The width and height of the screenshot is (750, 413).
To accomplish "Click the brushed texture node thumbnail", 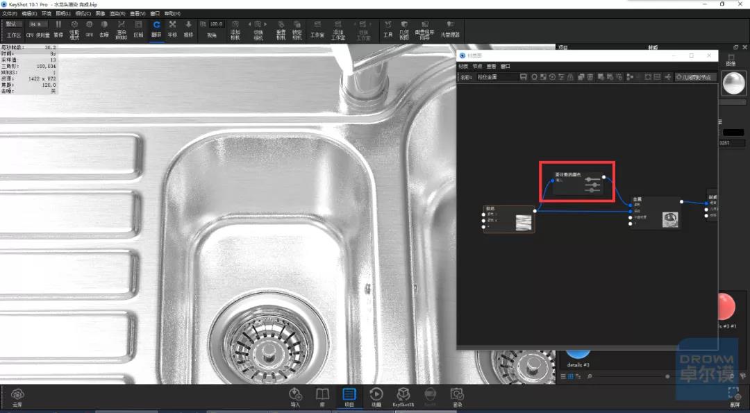I will (x=524, y=223).
